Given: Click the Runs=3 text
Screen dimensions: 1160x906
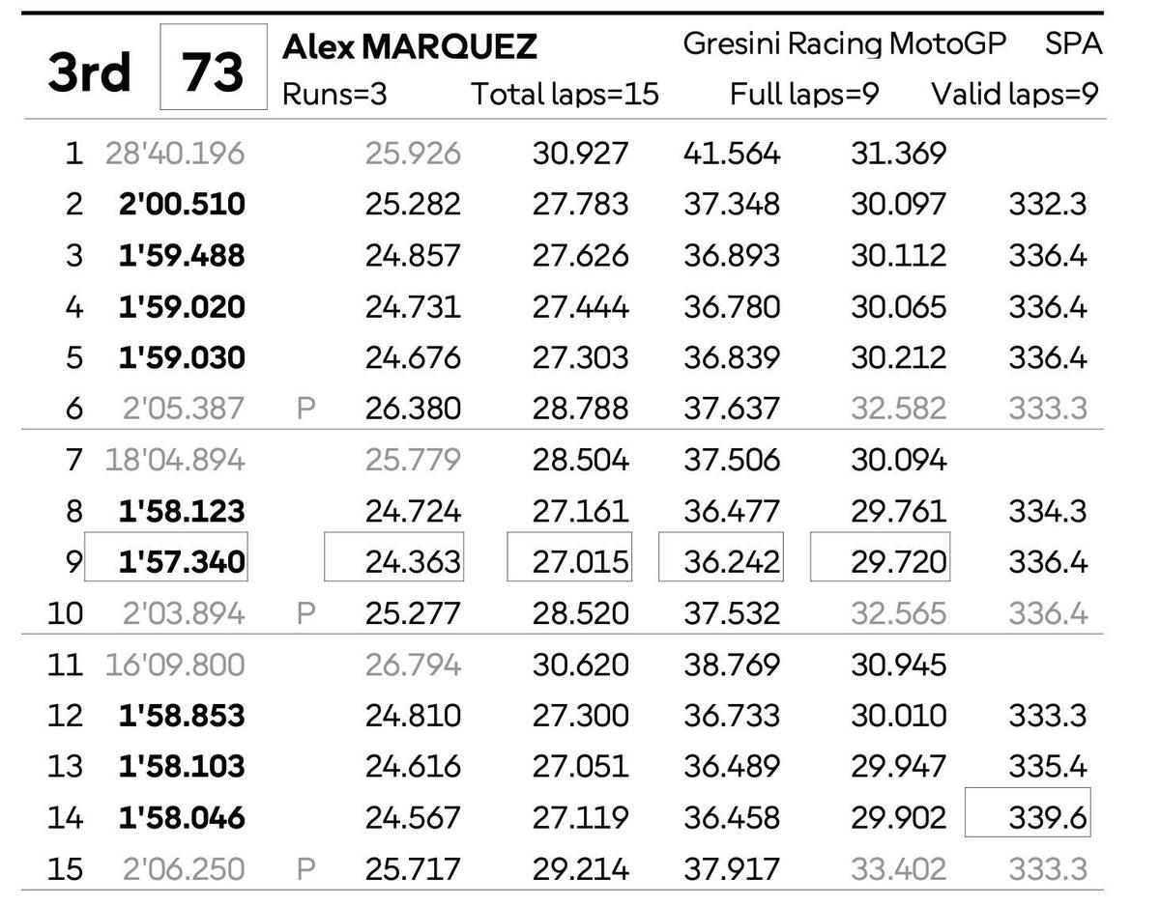Looking at the screenshot, I should [x=334, y=94].
